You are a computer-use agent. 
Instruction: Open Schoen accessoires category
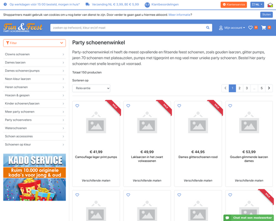click(35, 136)
